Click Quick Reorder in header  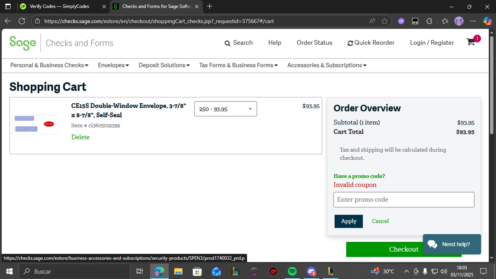[x=371, y=43]
